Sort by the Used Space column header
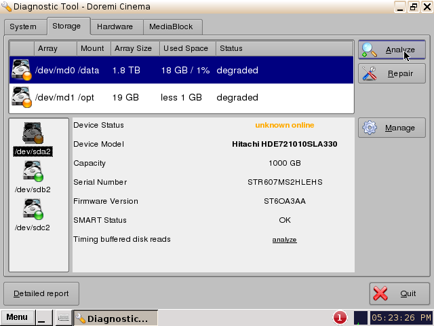 pyautogui.click(x=188, y=48)
